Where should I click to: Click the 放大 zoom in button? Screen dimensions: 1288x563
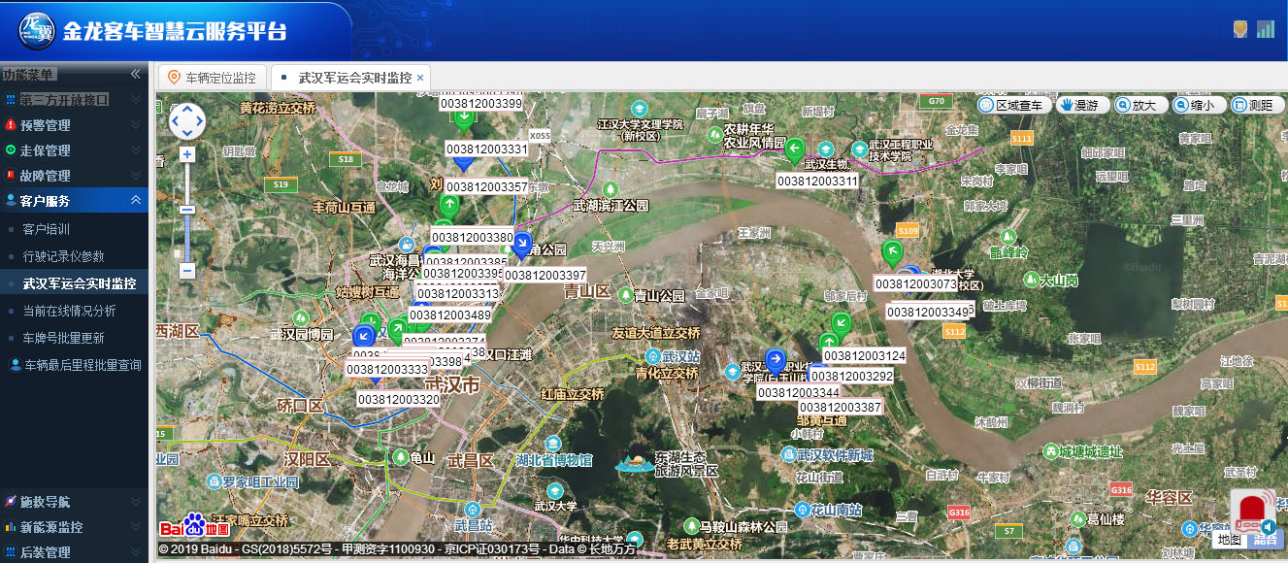(x=1137, y=105)
